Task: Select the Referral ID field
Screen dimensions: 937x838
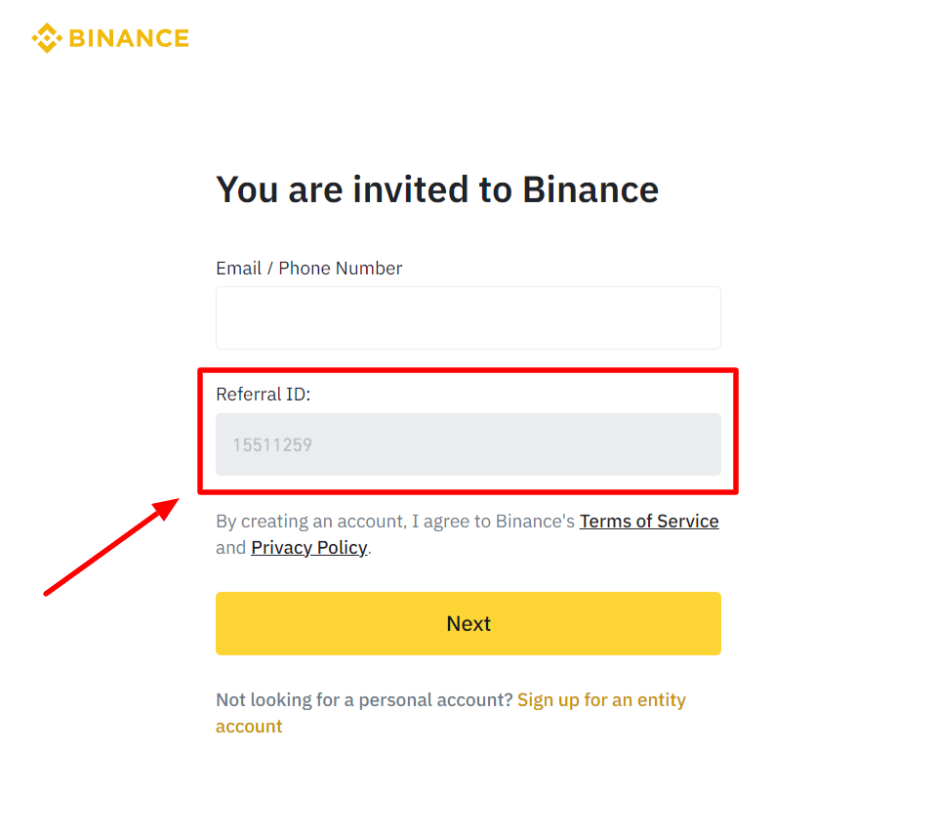Action: click(x=468, y=444)
